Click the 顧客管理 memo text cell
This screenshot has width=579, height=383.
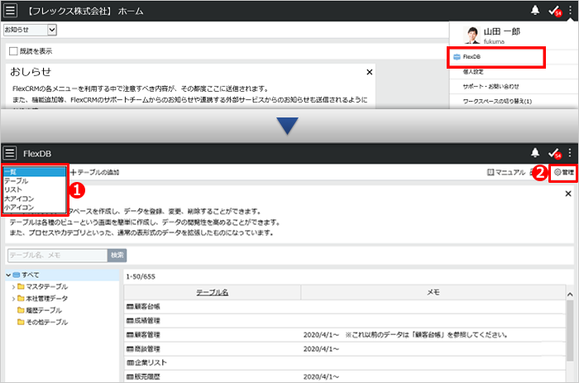[x=405, y=335]
